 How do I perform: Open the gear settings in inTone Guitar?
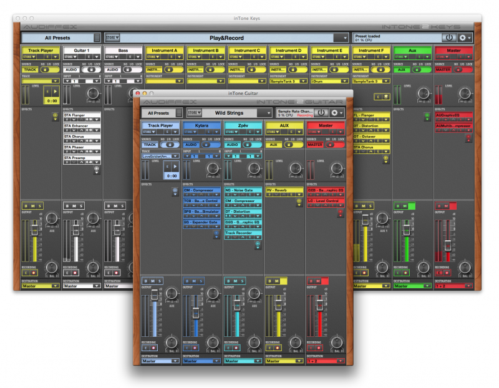[336, 113]
